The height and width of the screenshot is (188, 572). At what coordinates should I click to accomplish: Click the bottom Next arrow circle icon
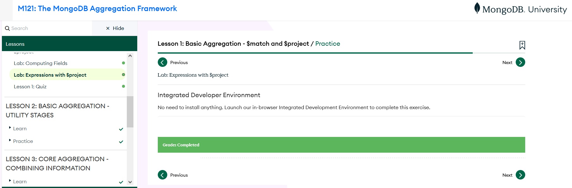tap(520, 175)
